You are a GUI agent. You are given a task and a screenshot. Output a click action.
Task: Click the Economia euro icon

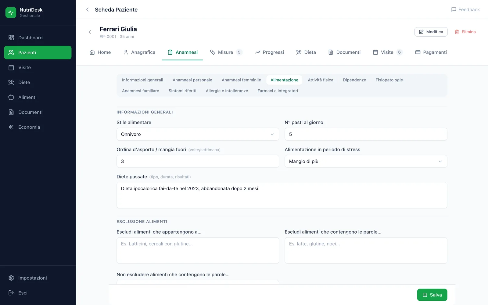(x=11, y=127)
